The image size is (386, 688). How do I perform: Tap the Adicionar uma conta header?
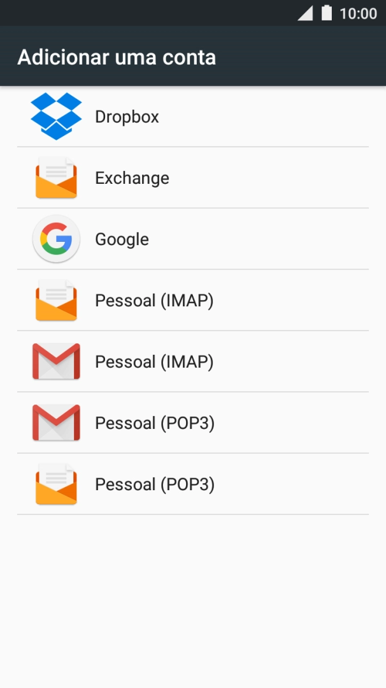(117, 57)
